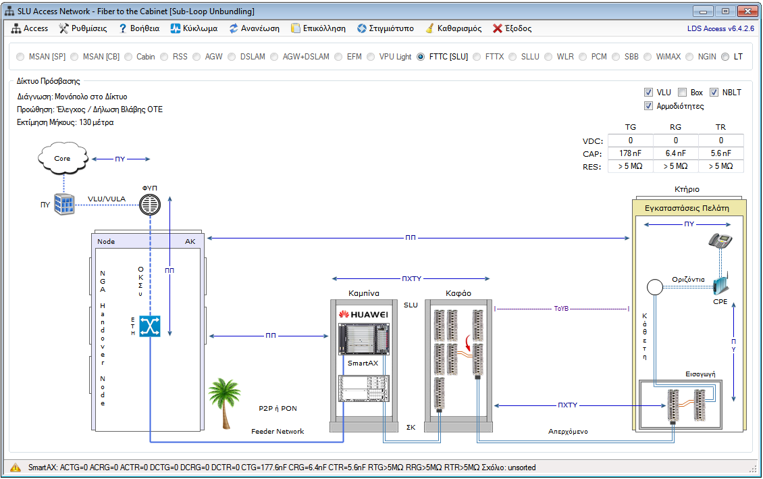The image size is (763, 479).
Task: Click the ΦΥΠ manhole icon
Action: point(149,204)
